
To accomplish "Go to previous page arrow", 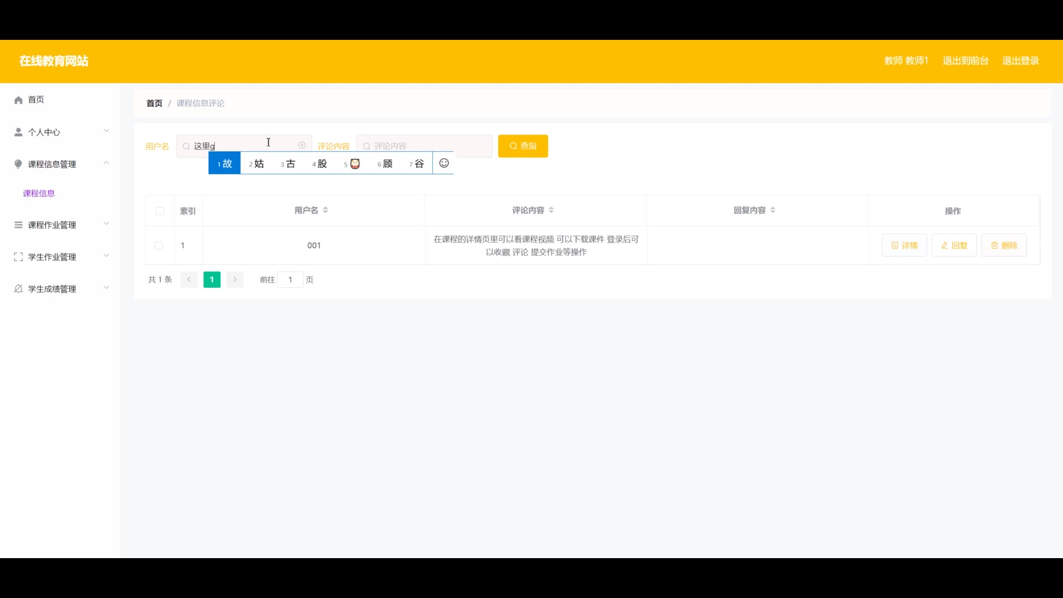I will (x=189, y=280).
